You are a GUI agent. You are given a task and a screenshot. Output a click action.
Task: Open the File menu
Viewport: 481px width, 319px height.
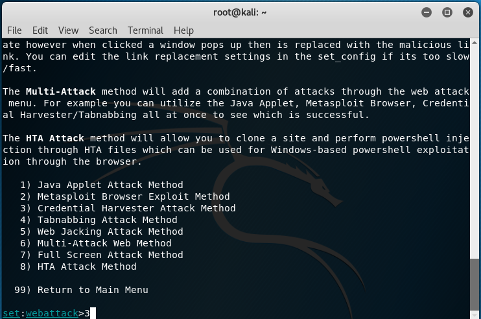point(14,30)
